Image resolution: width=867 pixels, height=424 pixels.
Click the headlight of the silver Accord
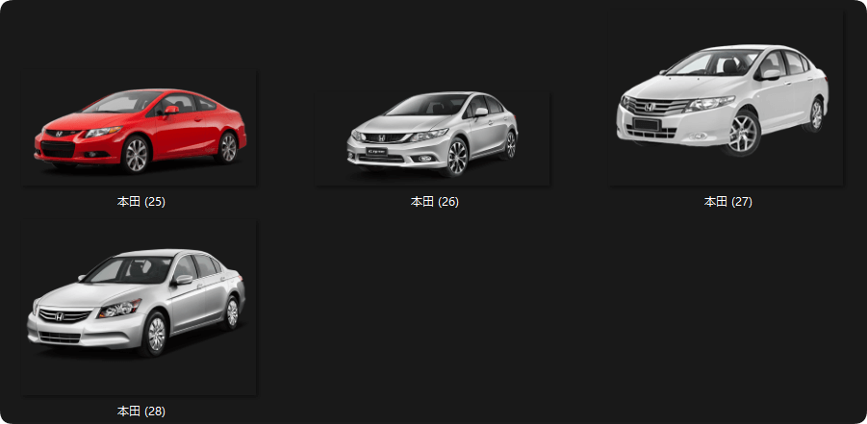(119, 309)
